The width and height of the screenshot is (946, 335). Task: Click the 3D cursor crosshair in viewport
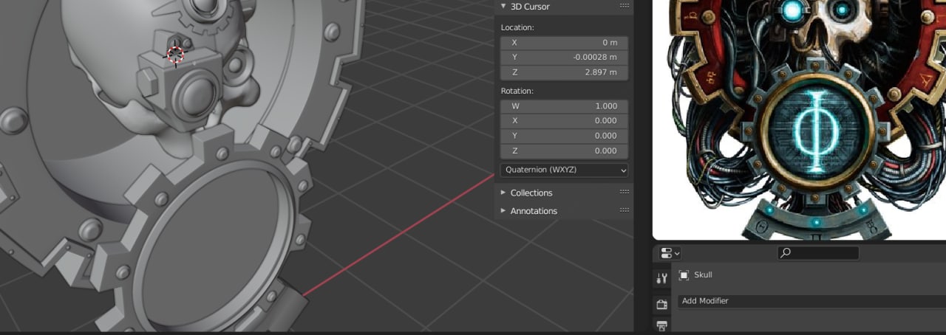175,54
